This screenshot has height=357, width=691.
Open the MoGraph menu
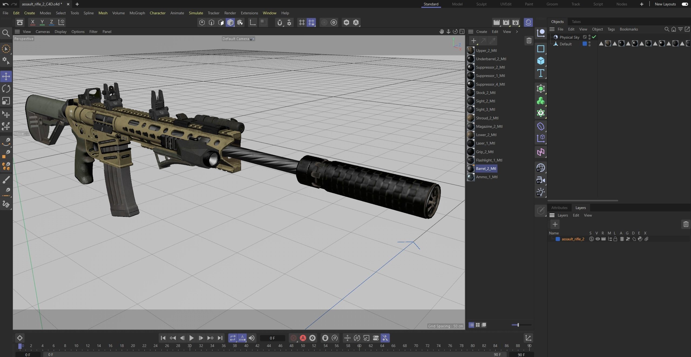137,13
